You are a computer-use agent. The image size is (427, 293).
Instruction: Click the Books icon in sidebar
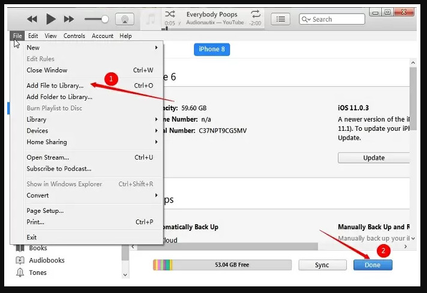[19, 248]
